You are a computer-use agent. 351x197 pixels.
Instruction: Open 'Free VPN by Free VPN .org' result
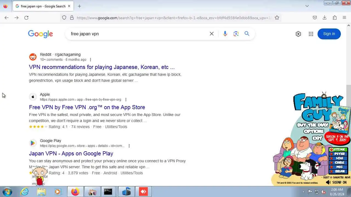pos(87,107)
